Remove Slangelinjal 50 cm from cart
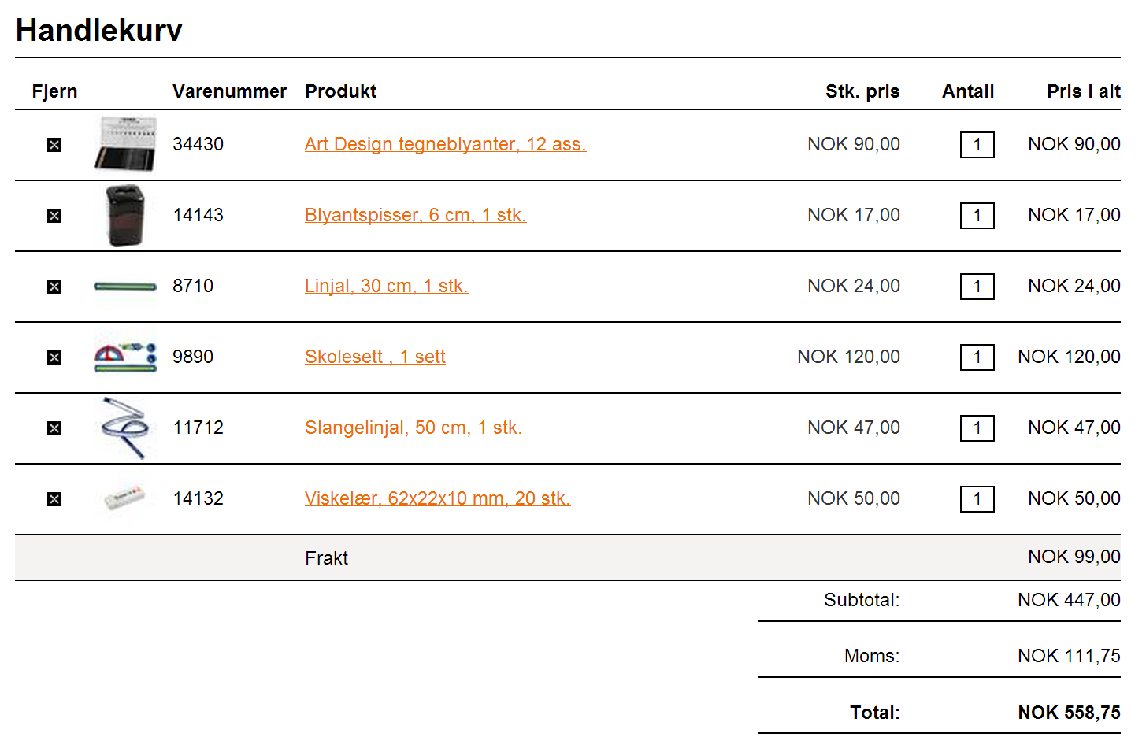The width and height of the screenshot is (1146, 748). [x=54, y=428]
